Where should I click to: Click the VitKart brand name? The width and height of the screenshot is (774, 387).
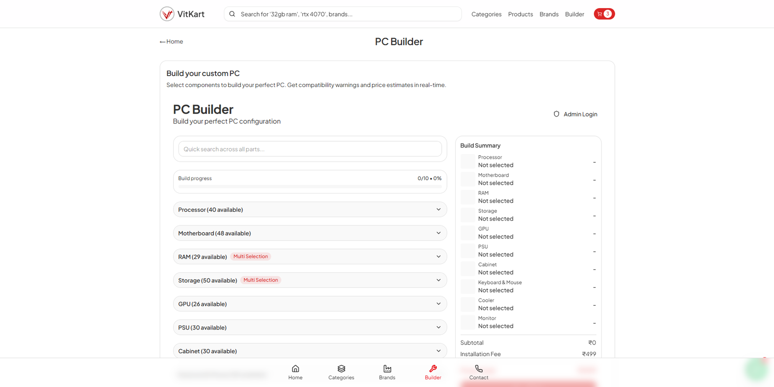click(191, 14)
